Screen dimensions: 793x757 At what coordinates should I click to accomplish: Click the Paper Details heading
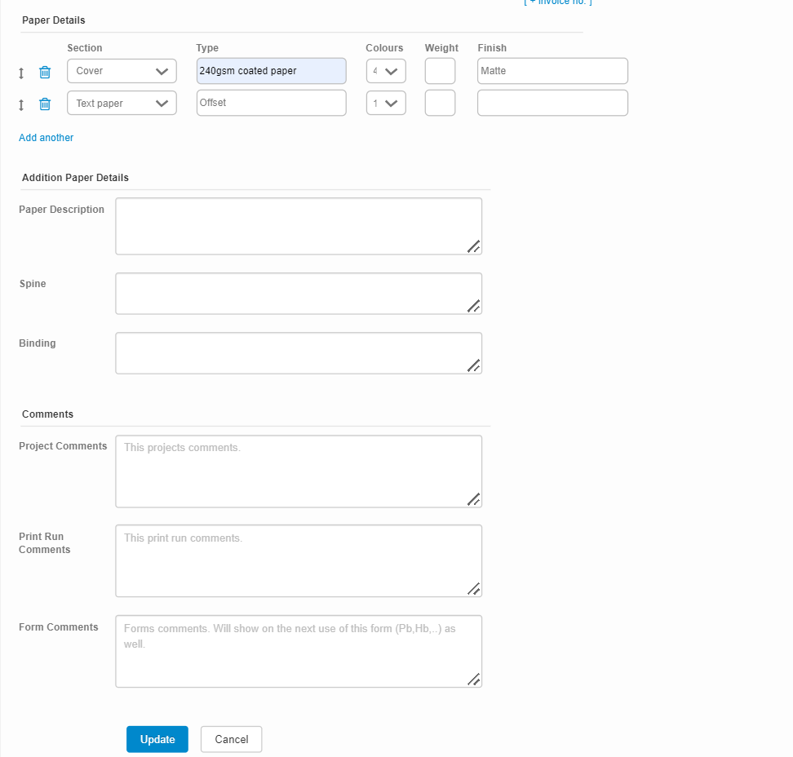[54, 20]
